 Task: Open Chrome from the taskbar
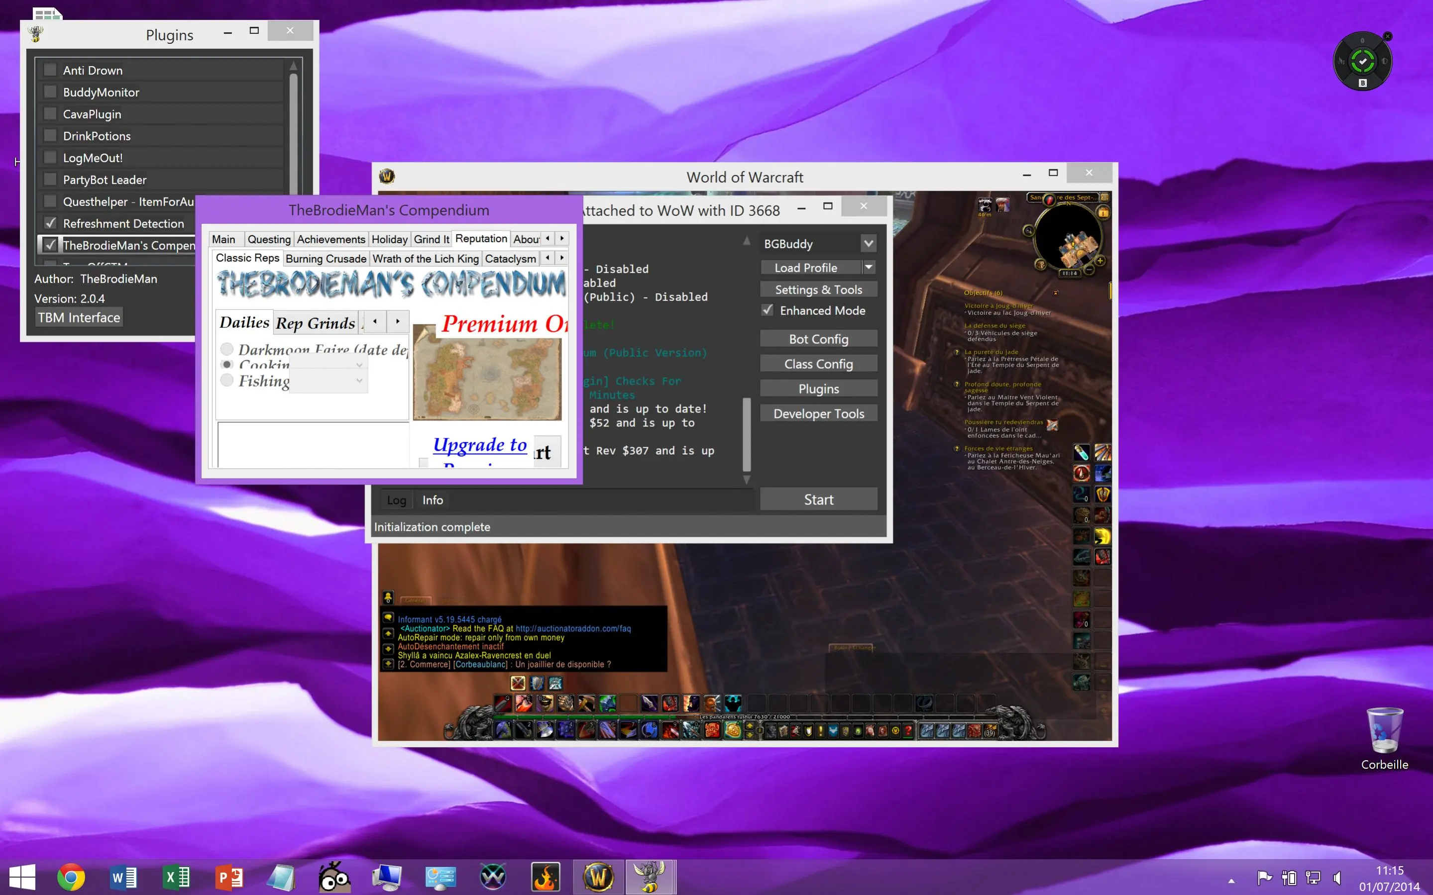point(71,877)
